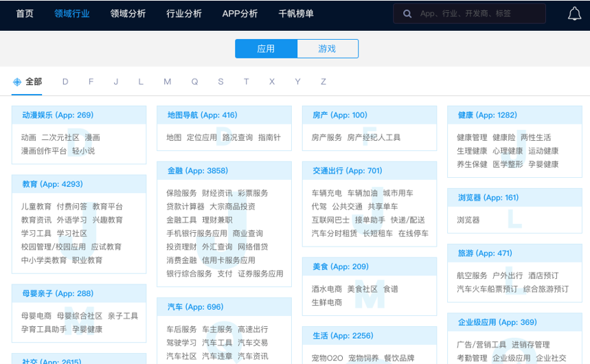Open the 生活 (App: 2256) category
Screen dimensions: 590x364
(x=343, y=336)
